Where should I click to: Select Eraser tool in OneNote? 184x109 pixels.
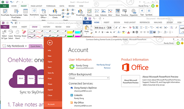(x=24, y=34)
